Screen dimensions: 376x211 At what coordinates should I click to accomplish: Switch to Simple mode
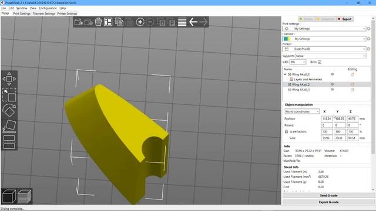[307, 19]
